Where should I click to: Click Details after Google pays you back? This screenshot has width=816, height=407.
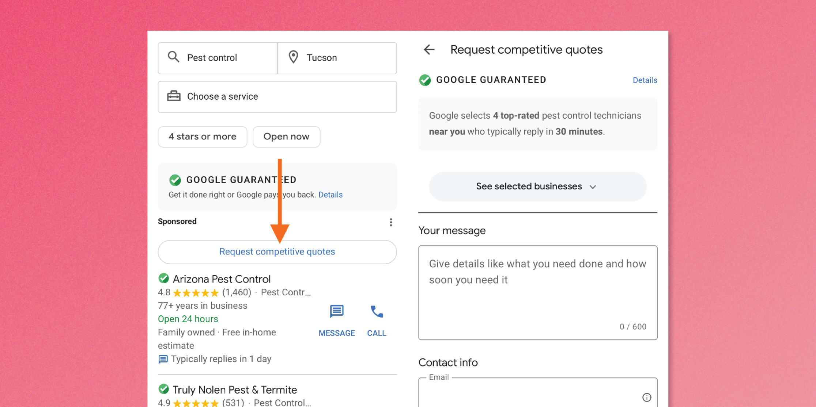click(330, 195)
